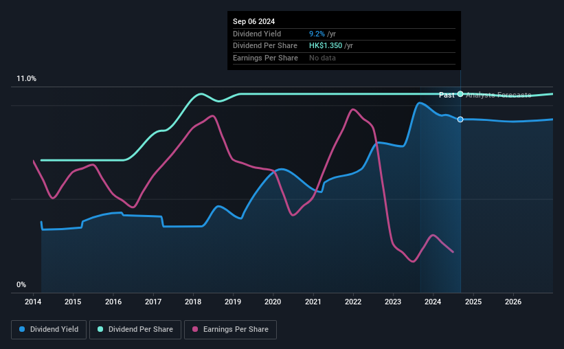Click the 2020 x-axis label

(x=273, y=302)
